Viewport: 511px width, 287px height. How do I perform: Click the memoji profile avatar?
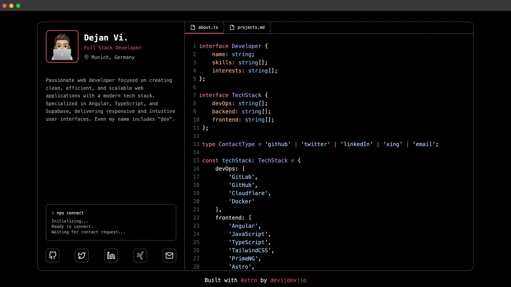[62, 46]
